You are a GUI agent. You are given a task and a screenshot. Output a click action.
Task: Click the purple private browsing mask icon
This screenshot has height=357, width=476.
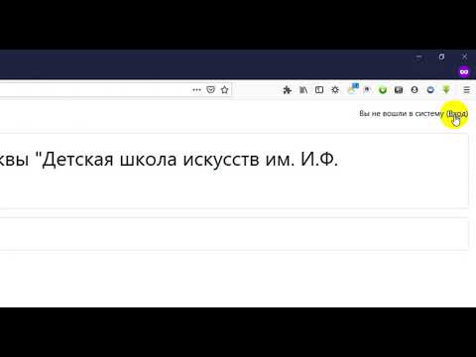coord(464,71)
